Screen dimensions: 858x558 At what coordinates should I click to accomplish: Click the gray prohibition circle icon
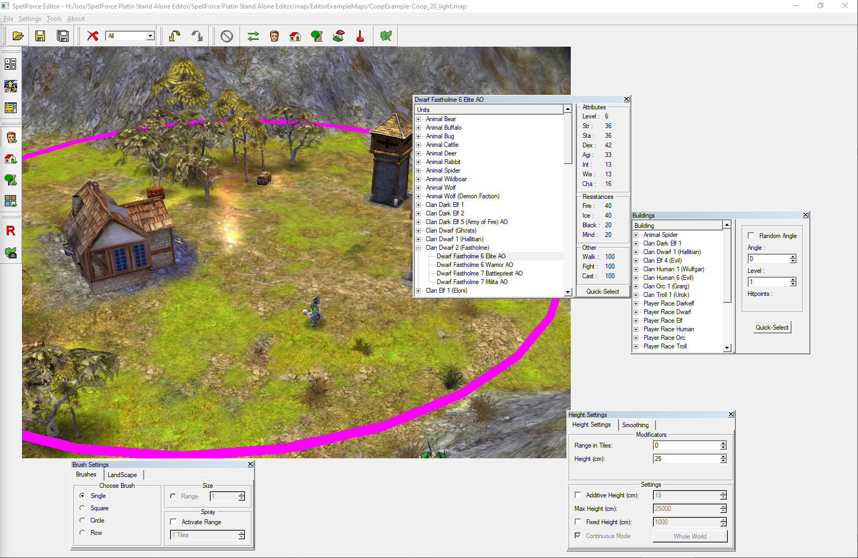(x=227, y=36)
